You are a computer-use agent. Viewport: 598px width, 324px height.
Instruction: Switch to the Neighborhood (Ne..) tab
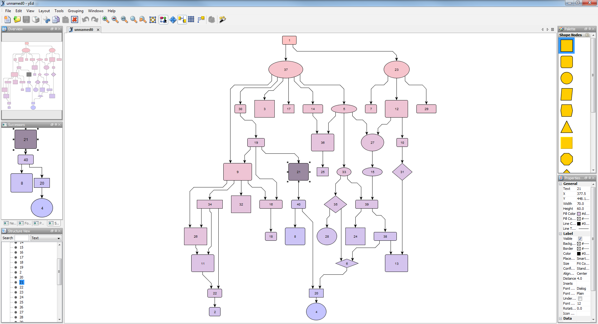[9, 223]
